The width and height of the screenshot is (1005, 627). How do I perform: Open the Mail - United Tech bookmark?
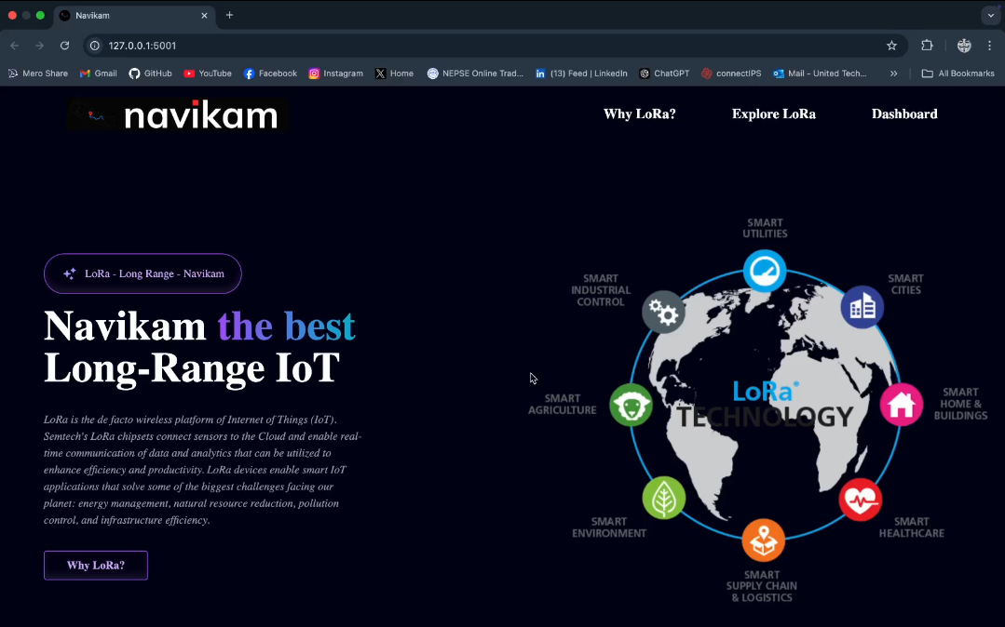[x=821, y=73]
